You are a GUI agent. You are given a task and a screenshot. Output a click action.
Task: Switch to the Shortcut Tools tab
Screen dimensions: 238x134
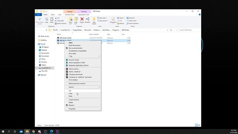tap(70, 15)
